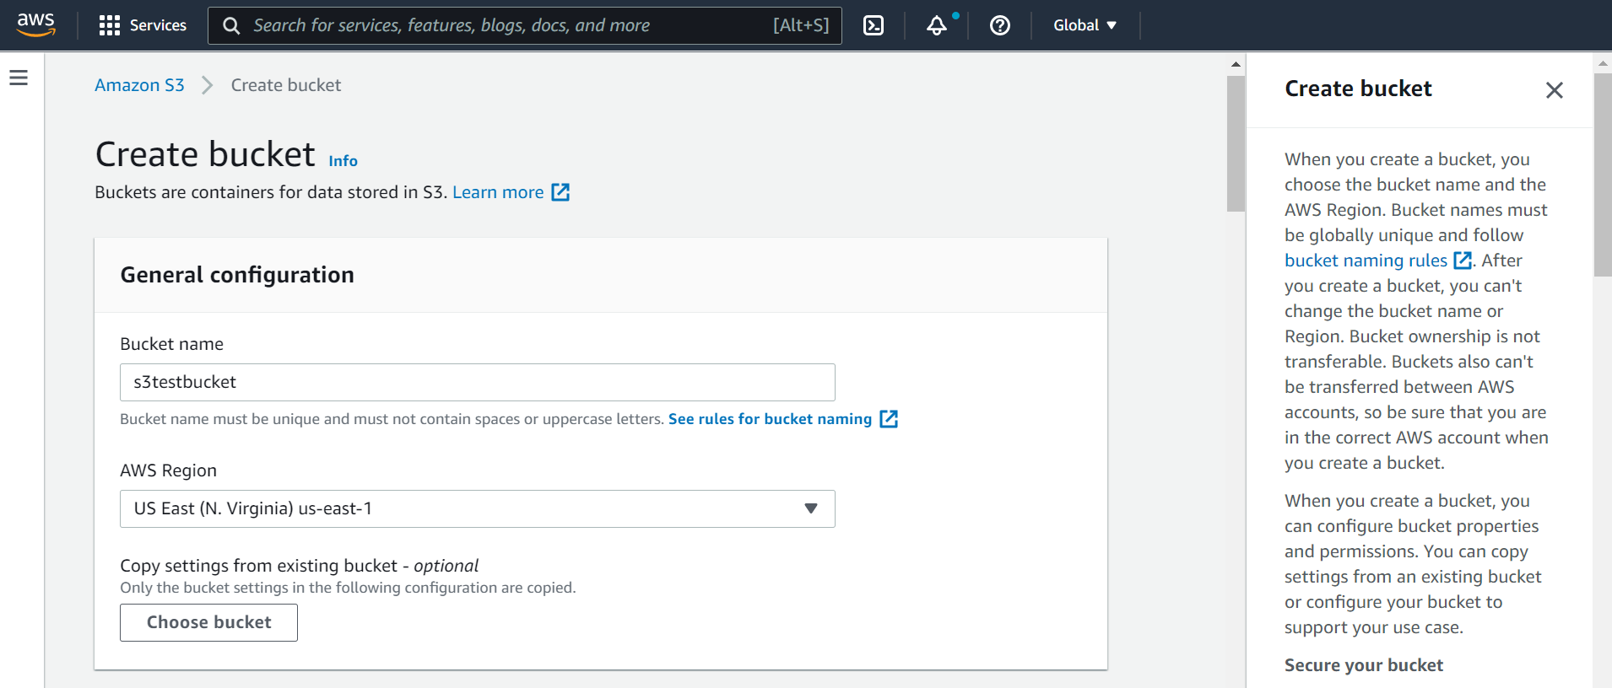Viewport: 1612px width, 688px height.
Task: Click external icon after bucket naming rules link
Action: [x=889, y=419]
